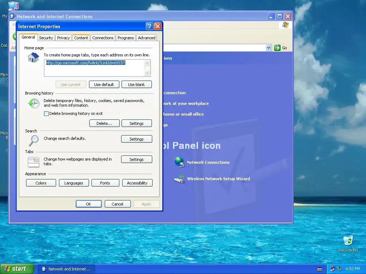
Task: Open the Start menu
Action: (x=17, y=269)
